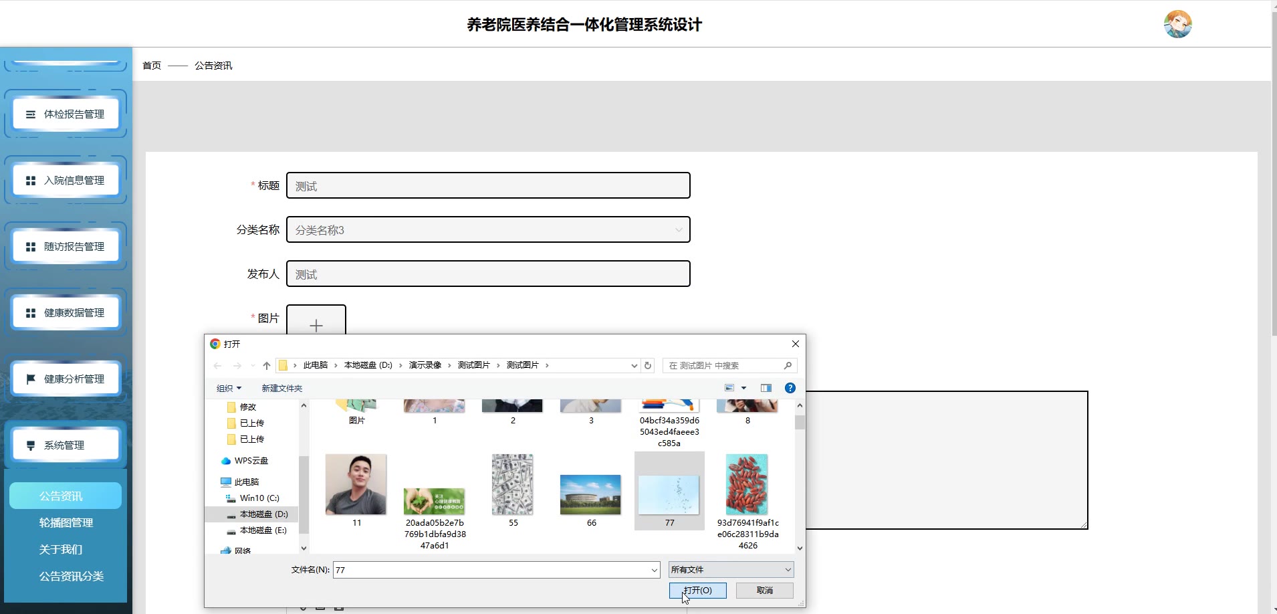Select 轮播图管理 in the sidebar submenu
This screenshot has width=1277, height=614.
[x=66, y=522]
